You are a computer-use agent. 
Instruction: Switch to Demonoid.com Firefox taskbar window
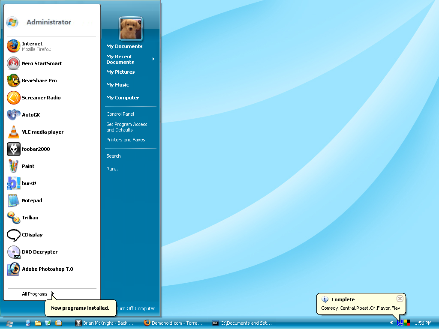(x=173, y=323)
